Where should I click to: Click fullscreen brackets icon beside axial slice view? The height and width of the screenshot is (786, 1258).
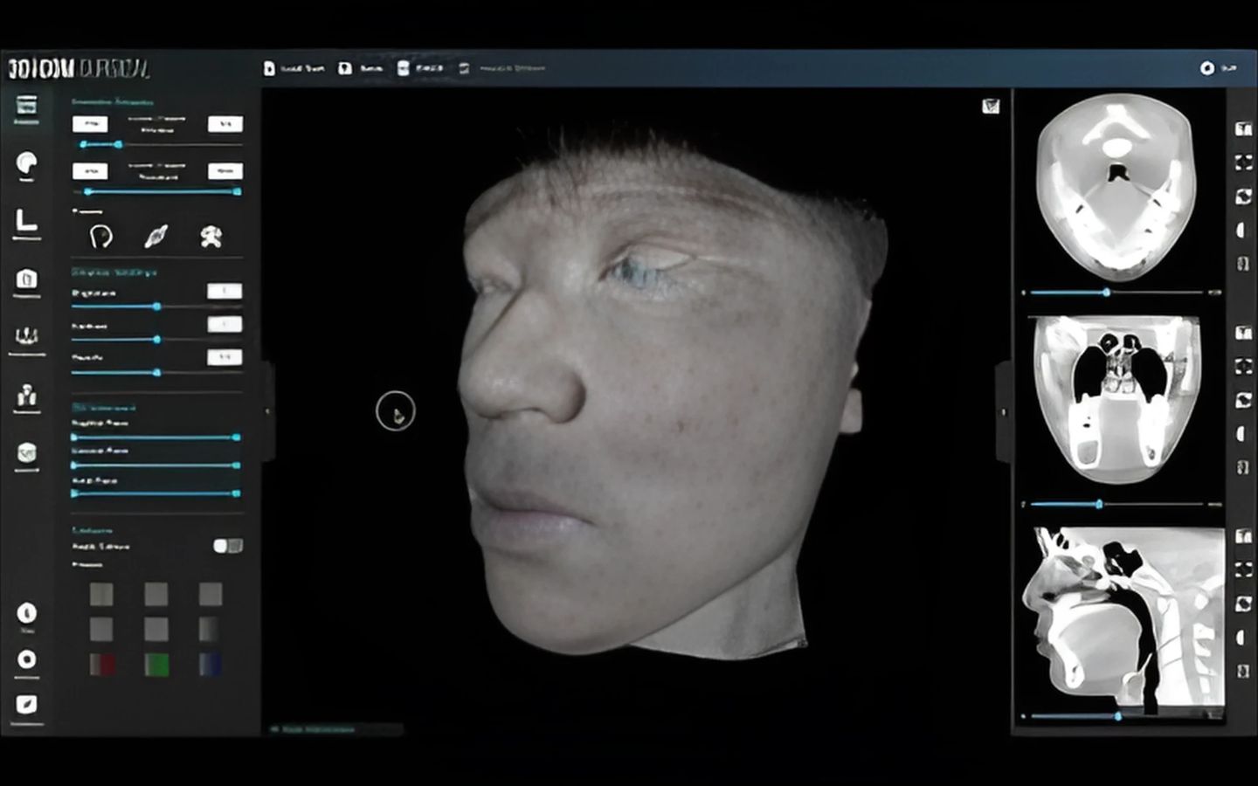(1242, 162)
